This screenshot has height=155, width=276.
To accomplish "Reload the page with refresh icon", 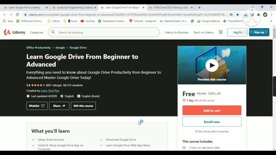I will coord(17,15).
